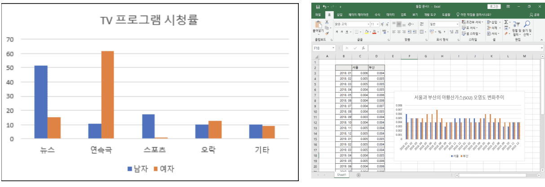Click the Sort & Filter (정렬 및 필터) icon
The height and width of the screenshot is (187, 545).
coord(517,24)
